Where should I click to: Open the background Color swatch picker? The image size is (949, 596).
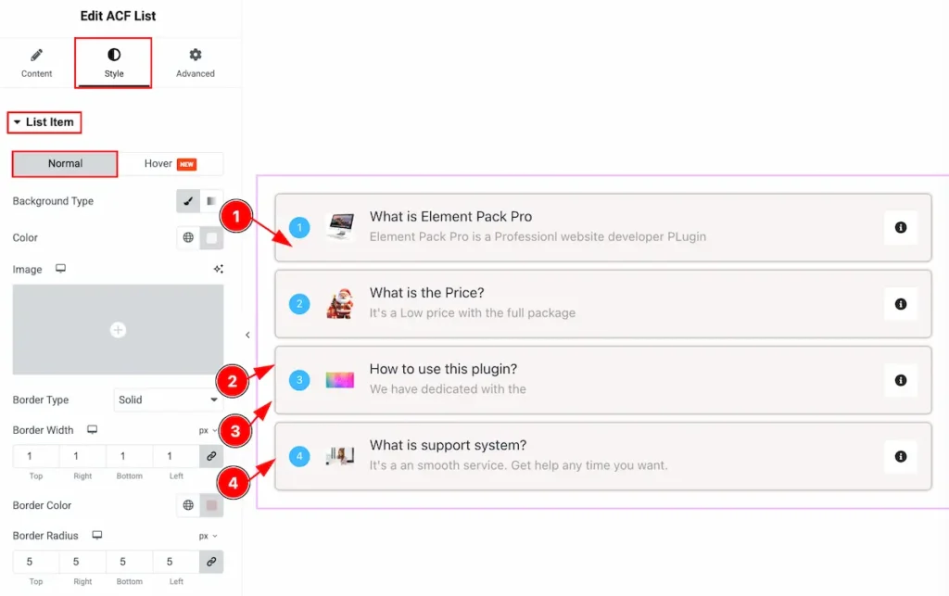click(211, 238)
